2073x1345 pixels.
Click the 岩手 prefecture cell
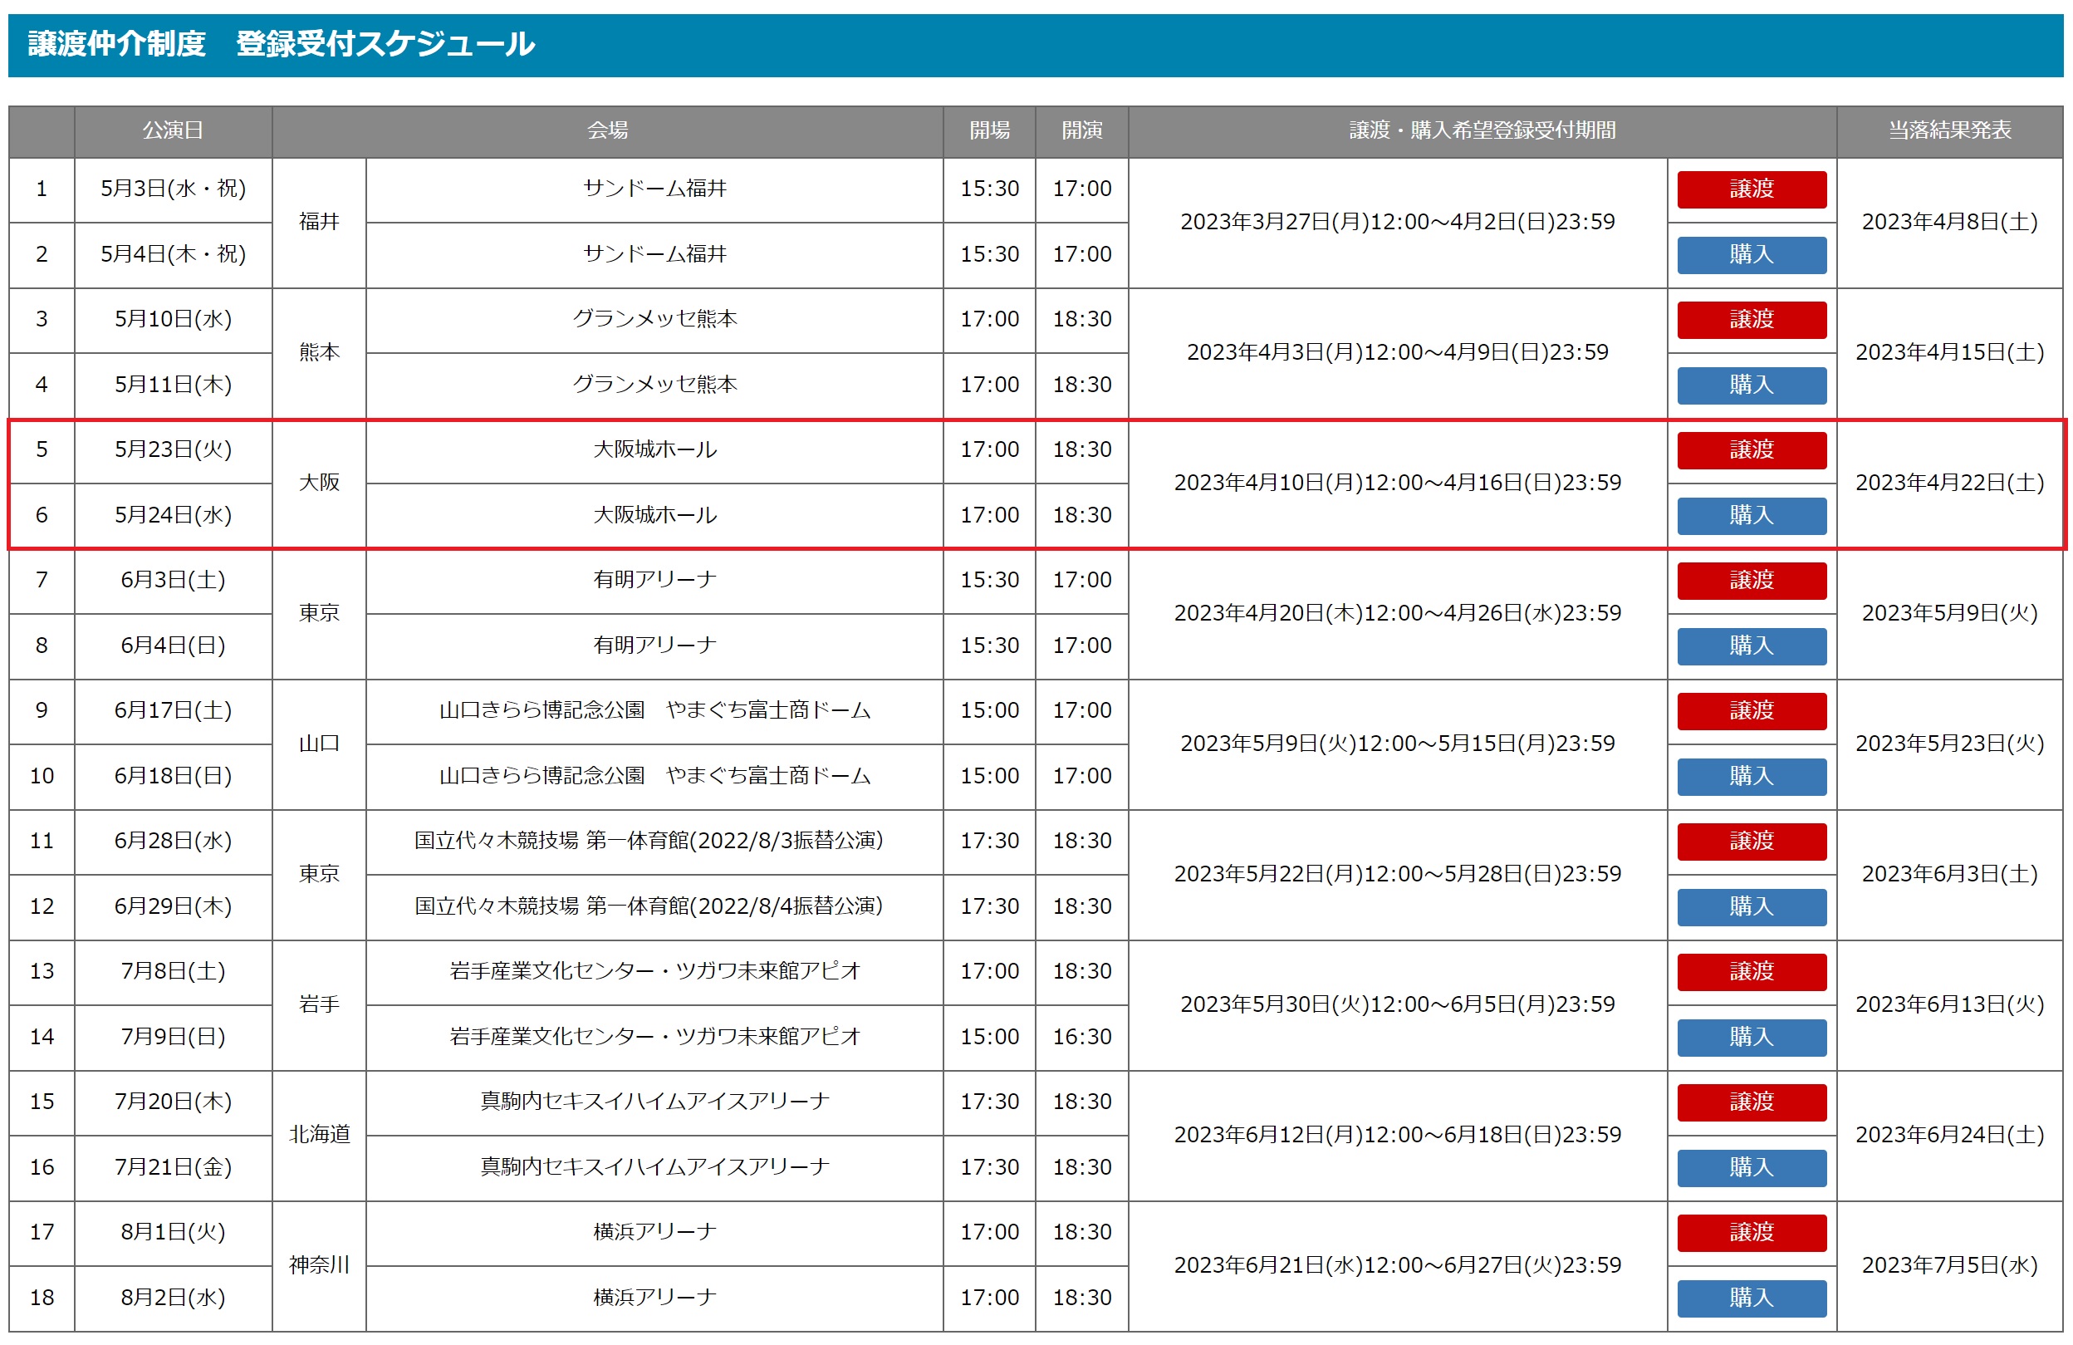click(x=319, y=1005)
